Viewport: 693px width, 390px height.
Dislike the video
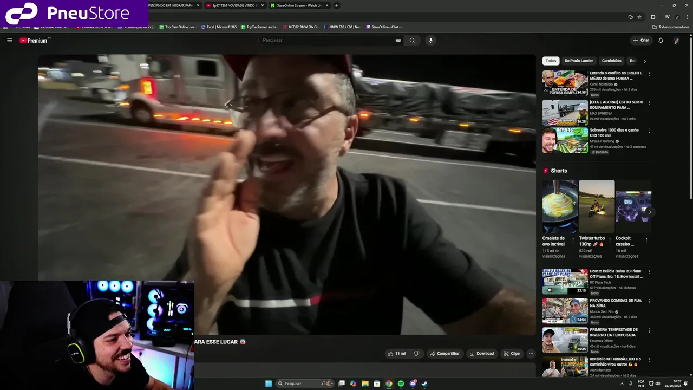click(x=416, y=354)
